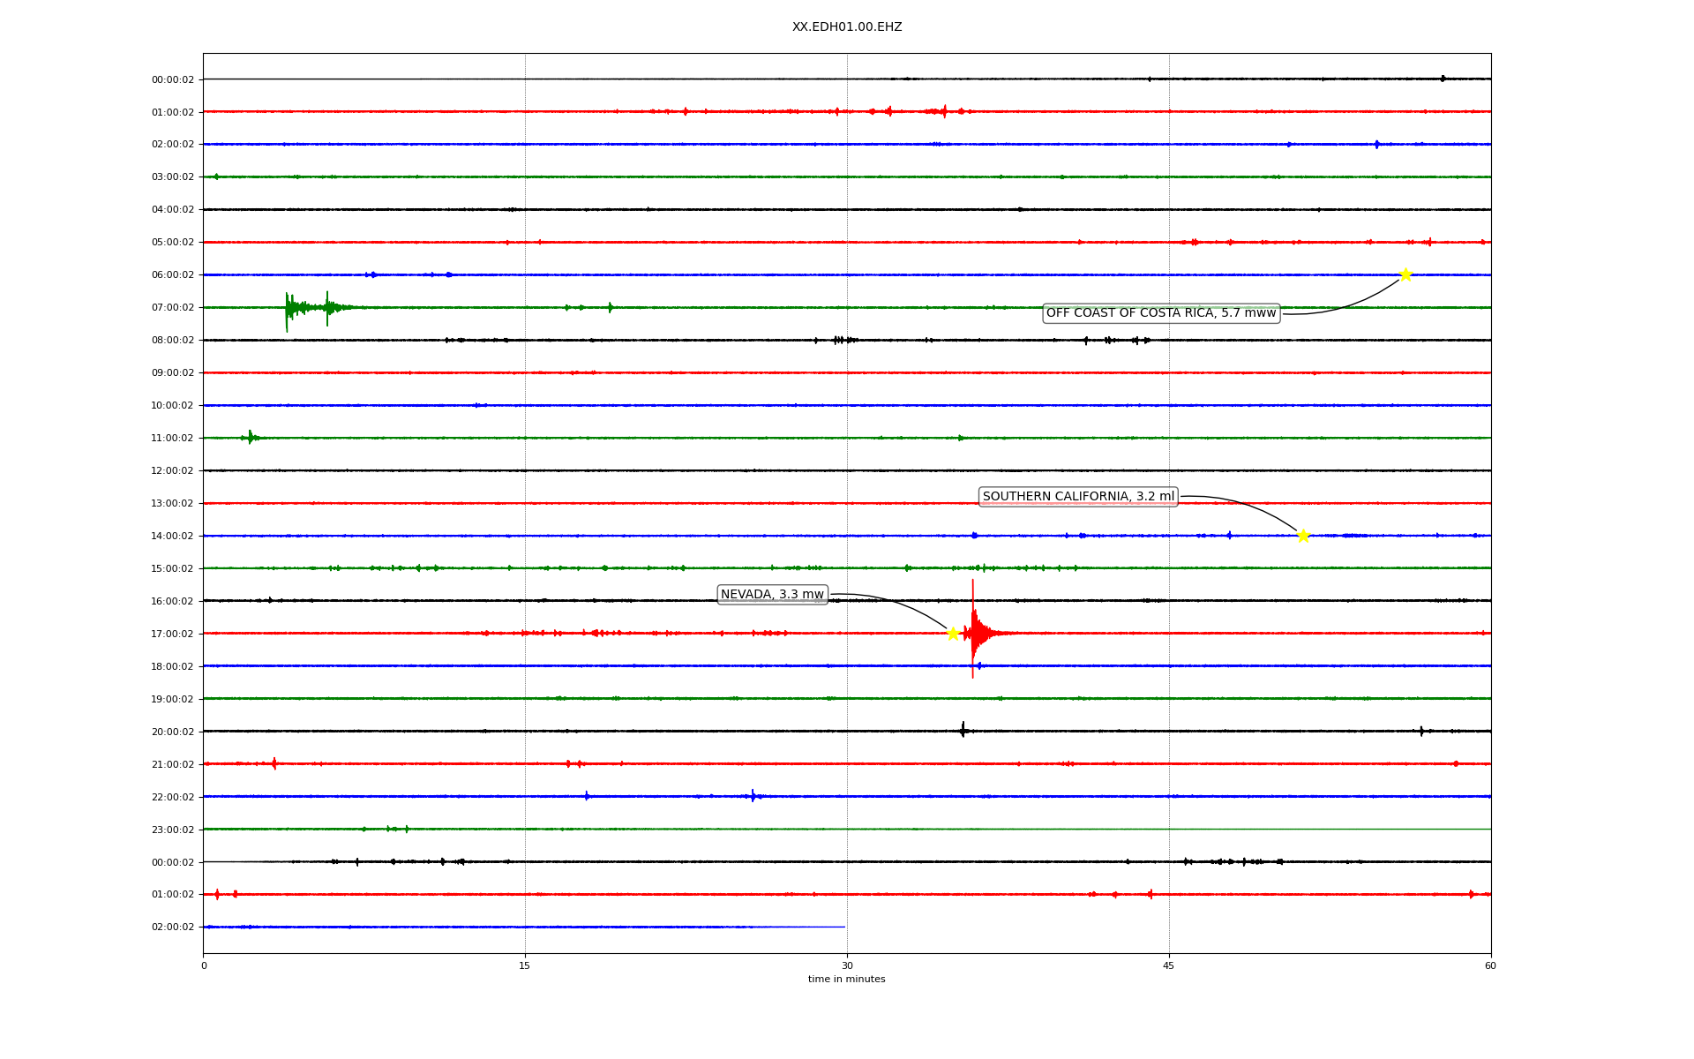Click the plot title XX.EDH01.00.EHZ
The height and width of the screenshot is (1059, 1694).
(x=846, y=27)
